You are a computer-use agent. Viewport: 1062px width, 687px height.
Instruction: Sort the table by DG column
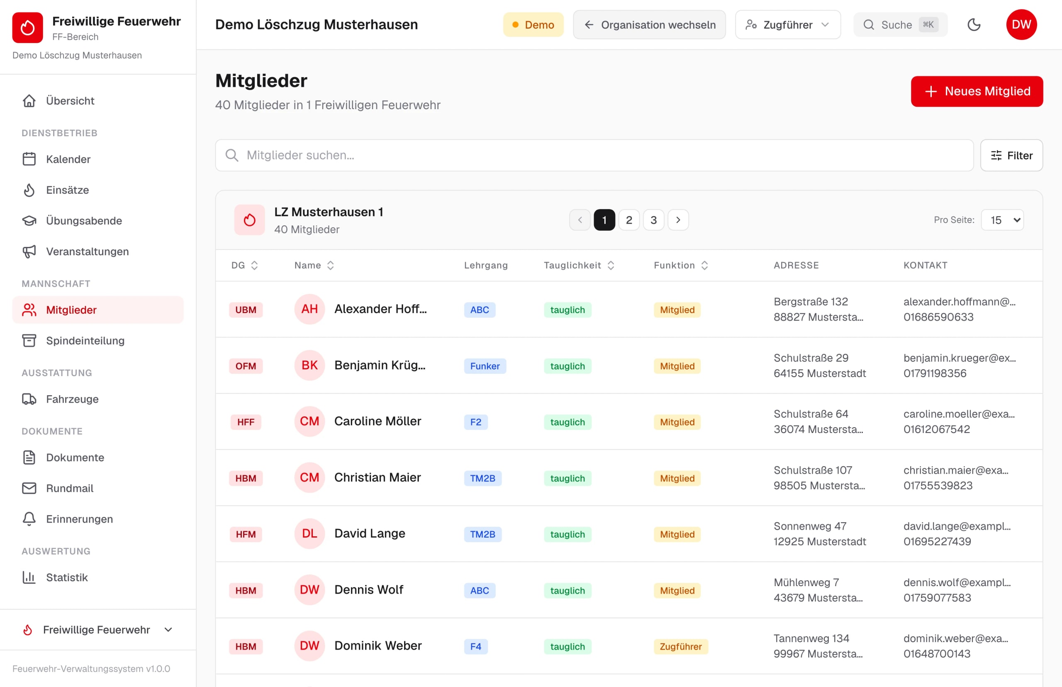tap(245, 265)
